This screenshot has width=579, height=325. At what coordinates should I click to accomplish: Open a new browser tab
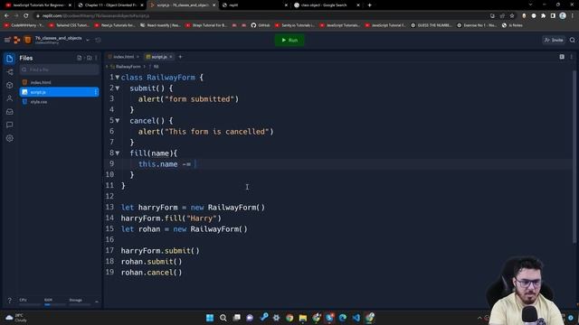pos(370,5)
